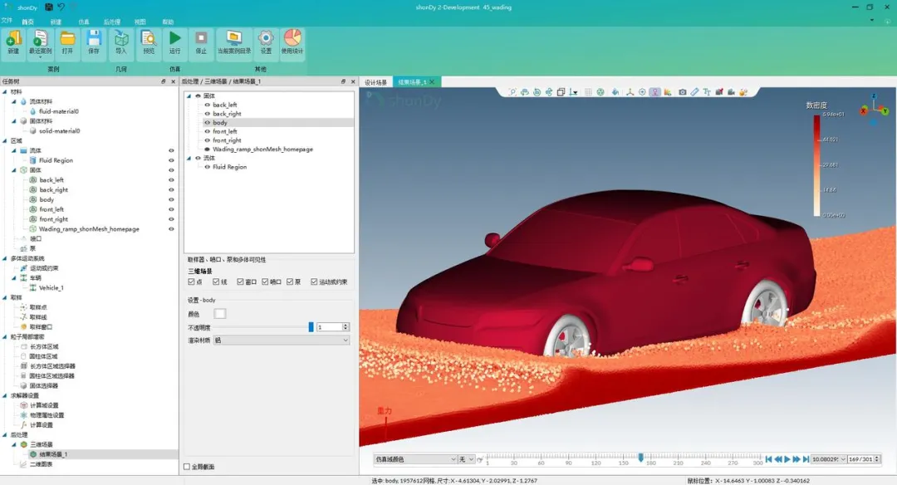Start simulation with 运行 run button
The width and height of the screenshot is (897, 485).
[x=174, y=43]
